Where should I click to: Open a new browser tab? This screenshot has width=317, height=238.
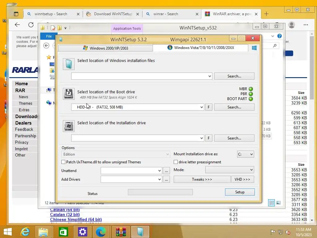click(x=266, y=14)
